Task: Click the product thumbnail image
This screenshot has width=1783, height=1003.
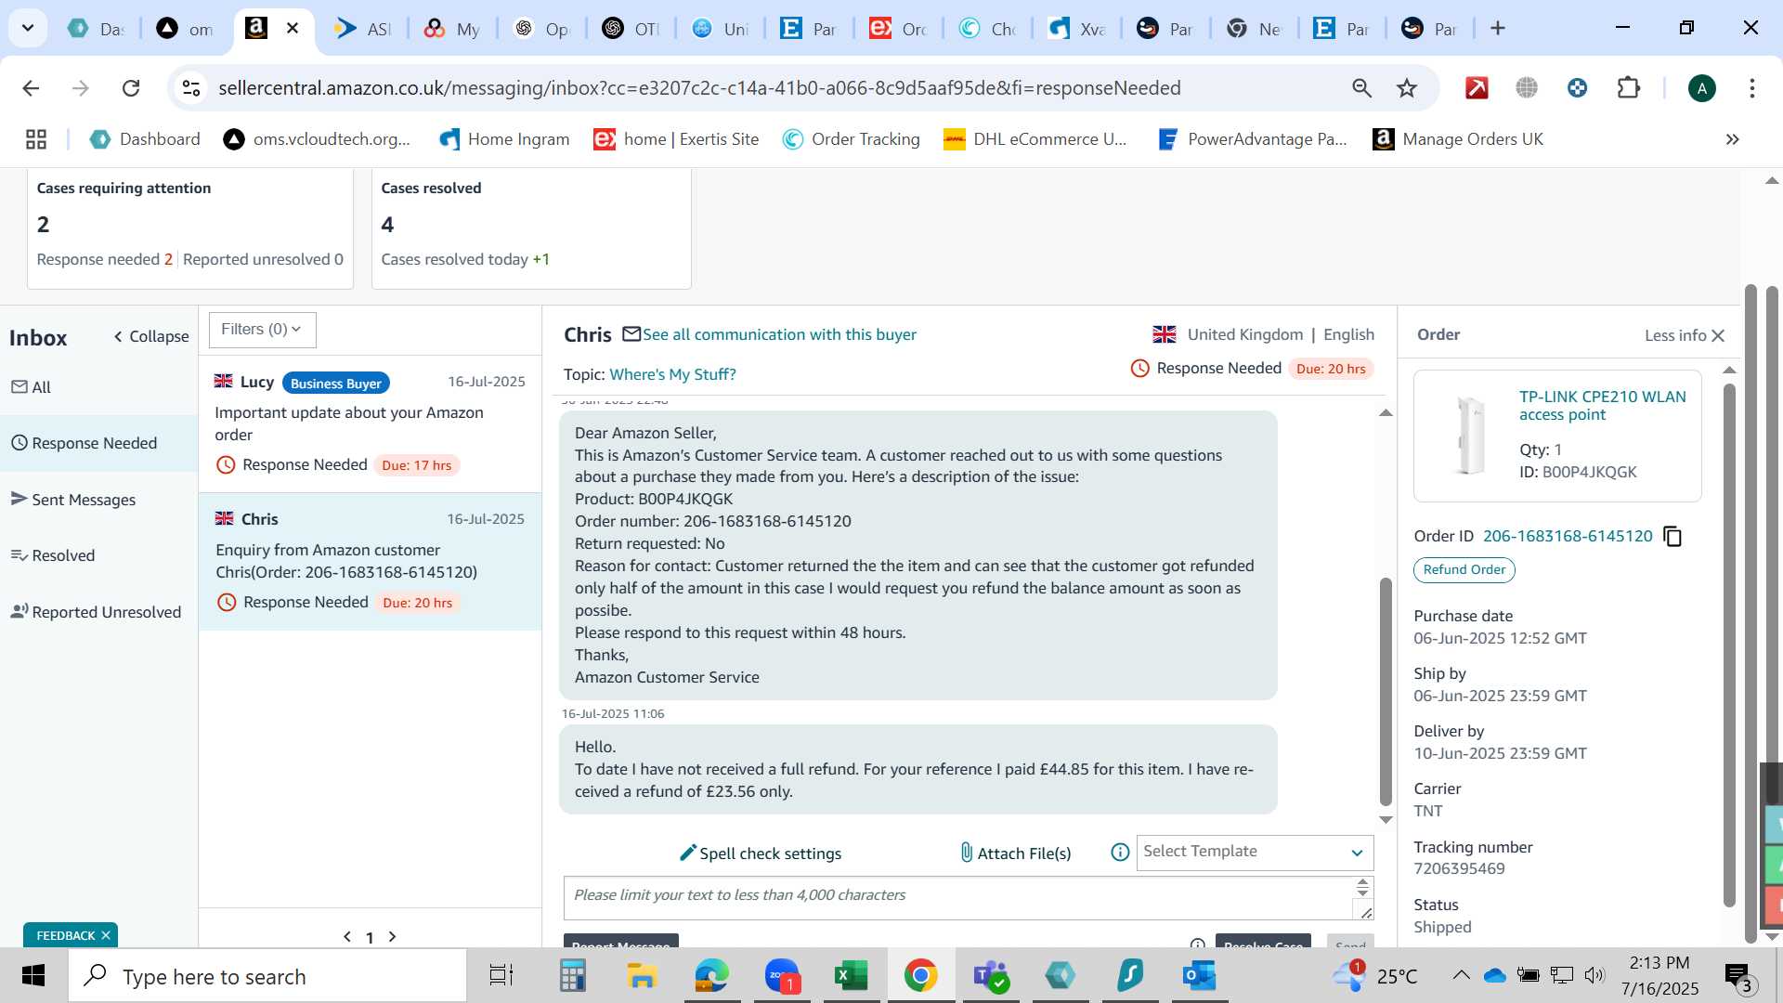Action: point(1469,435)
